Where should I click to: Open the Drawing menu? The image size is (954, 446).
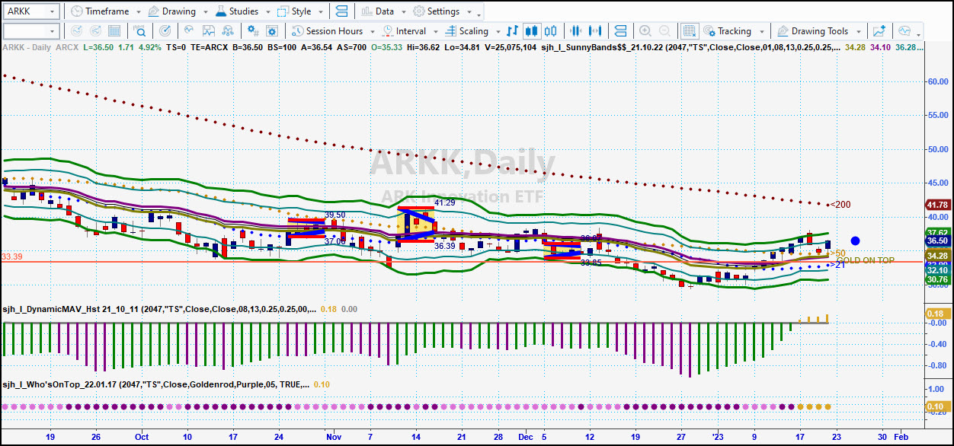(176, 11)
